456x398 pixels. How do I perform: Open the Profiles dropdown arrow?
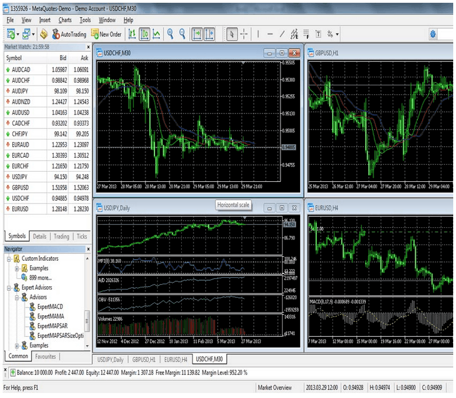tap(33, 34)
